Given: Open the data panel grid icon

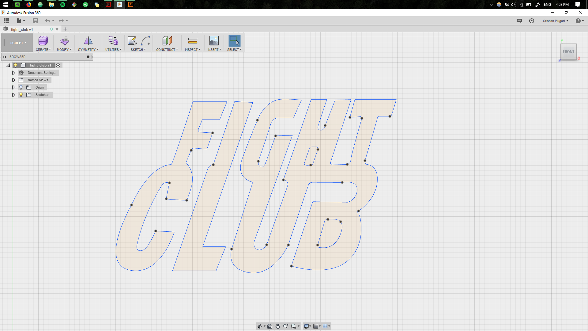Looking at the screenshot, I should [6, 21].
